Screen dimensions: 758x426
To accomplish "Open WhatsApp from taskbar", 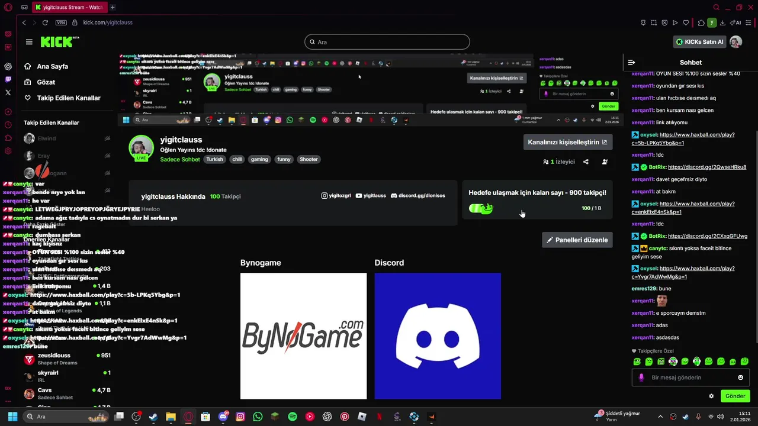I will point(258,417).
